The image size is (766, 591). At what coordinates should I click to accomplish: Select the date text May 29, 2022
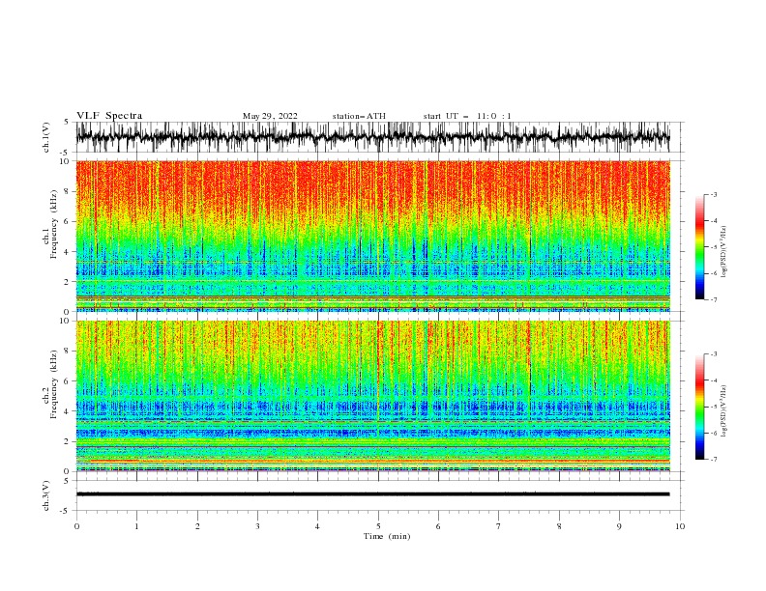[x=270, y=116]
